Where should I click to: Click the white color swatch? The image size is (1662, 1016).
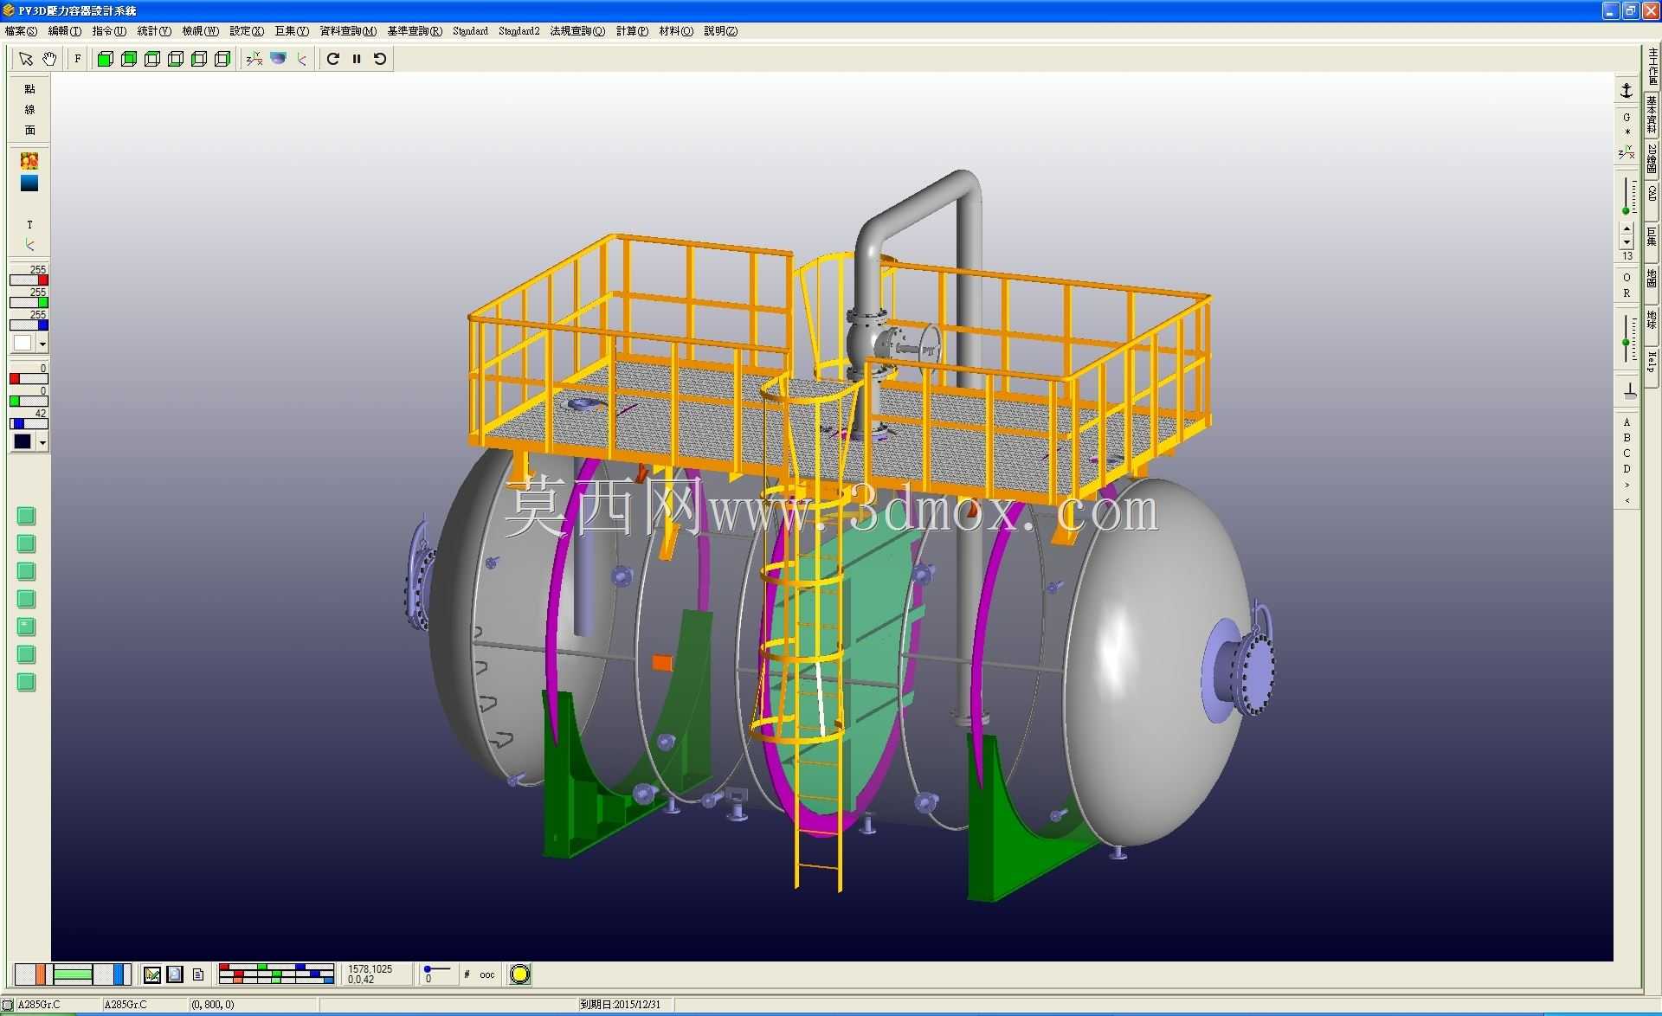(23, 343)
